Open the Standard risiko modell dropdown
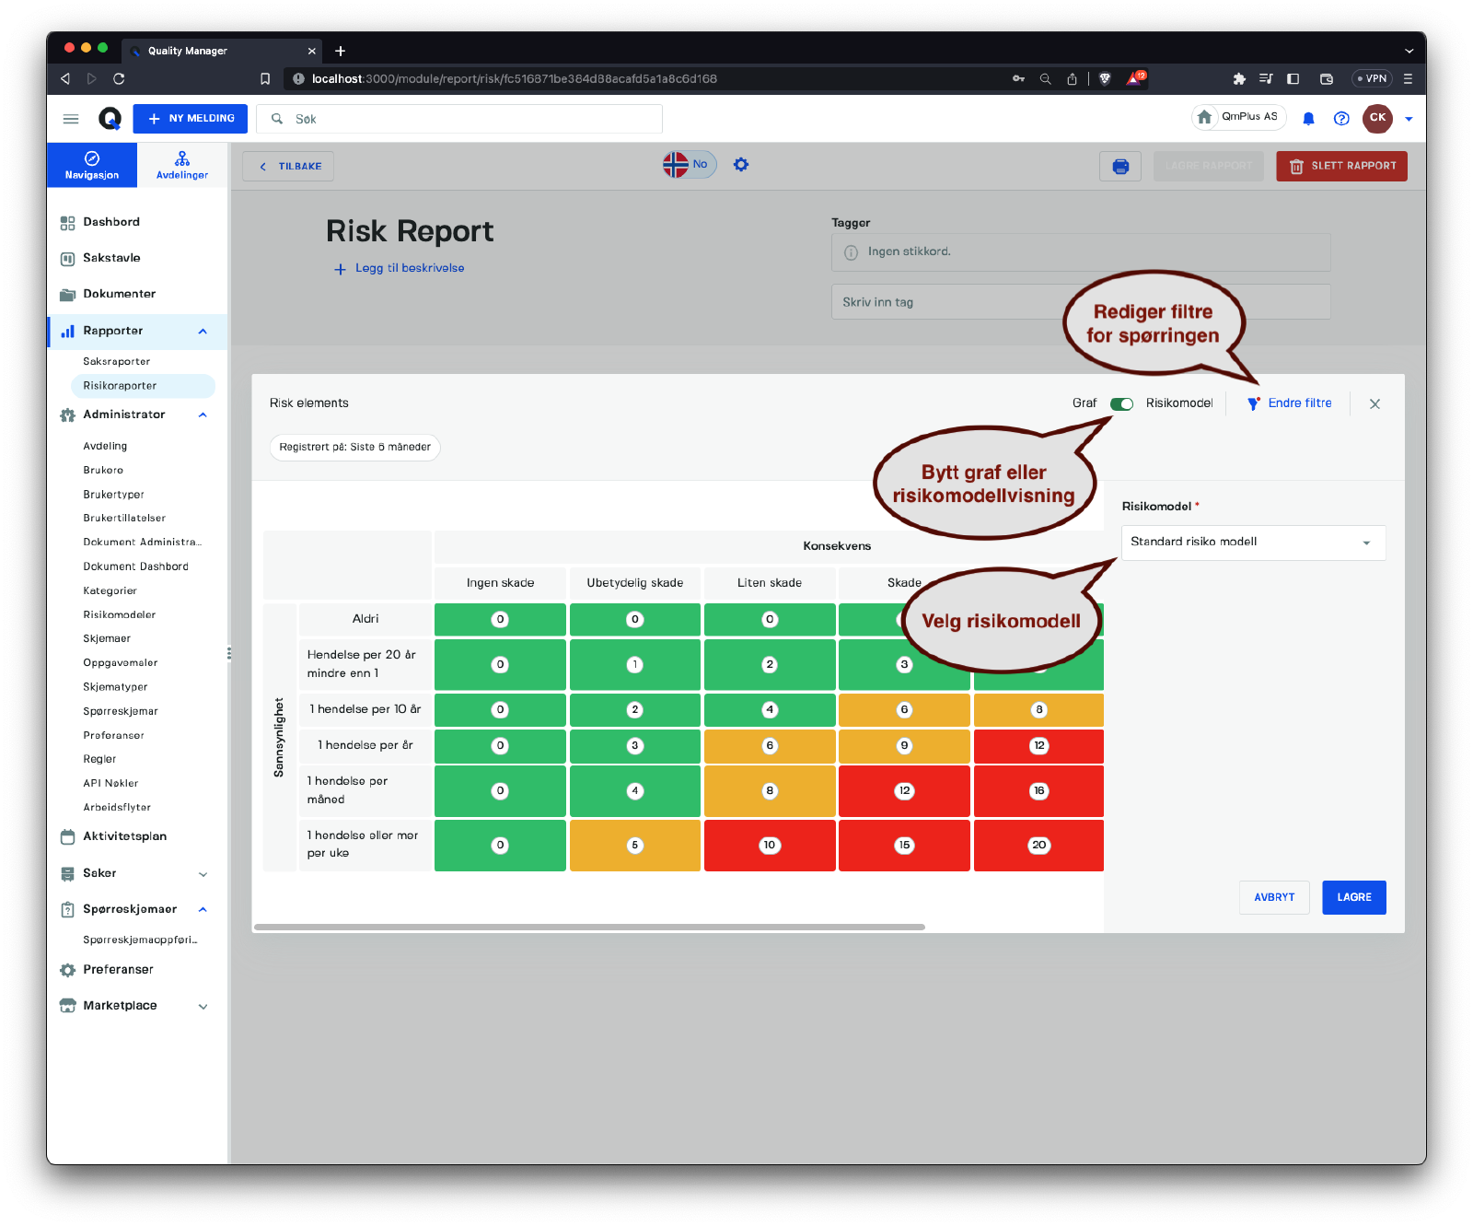 1252,543
